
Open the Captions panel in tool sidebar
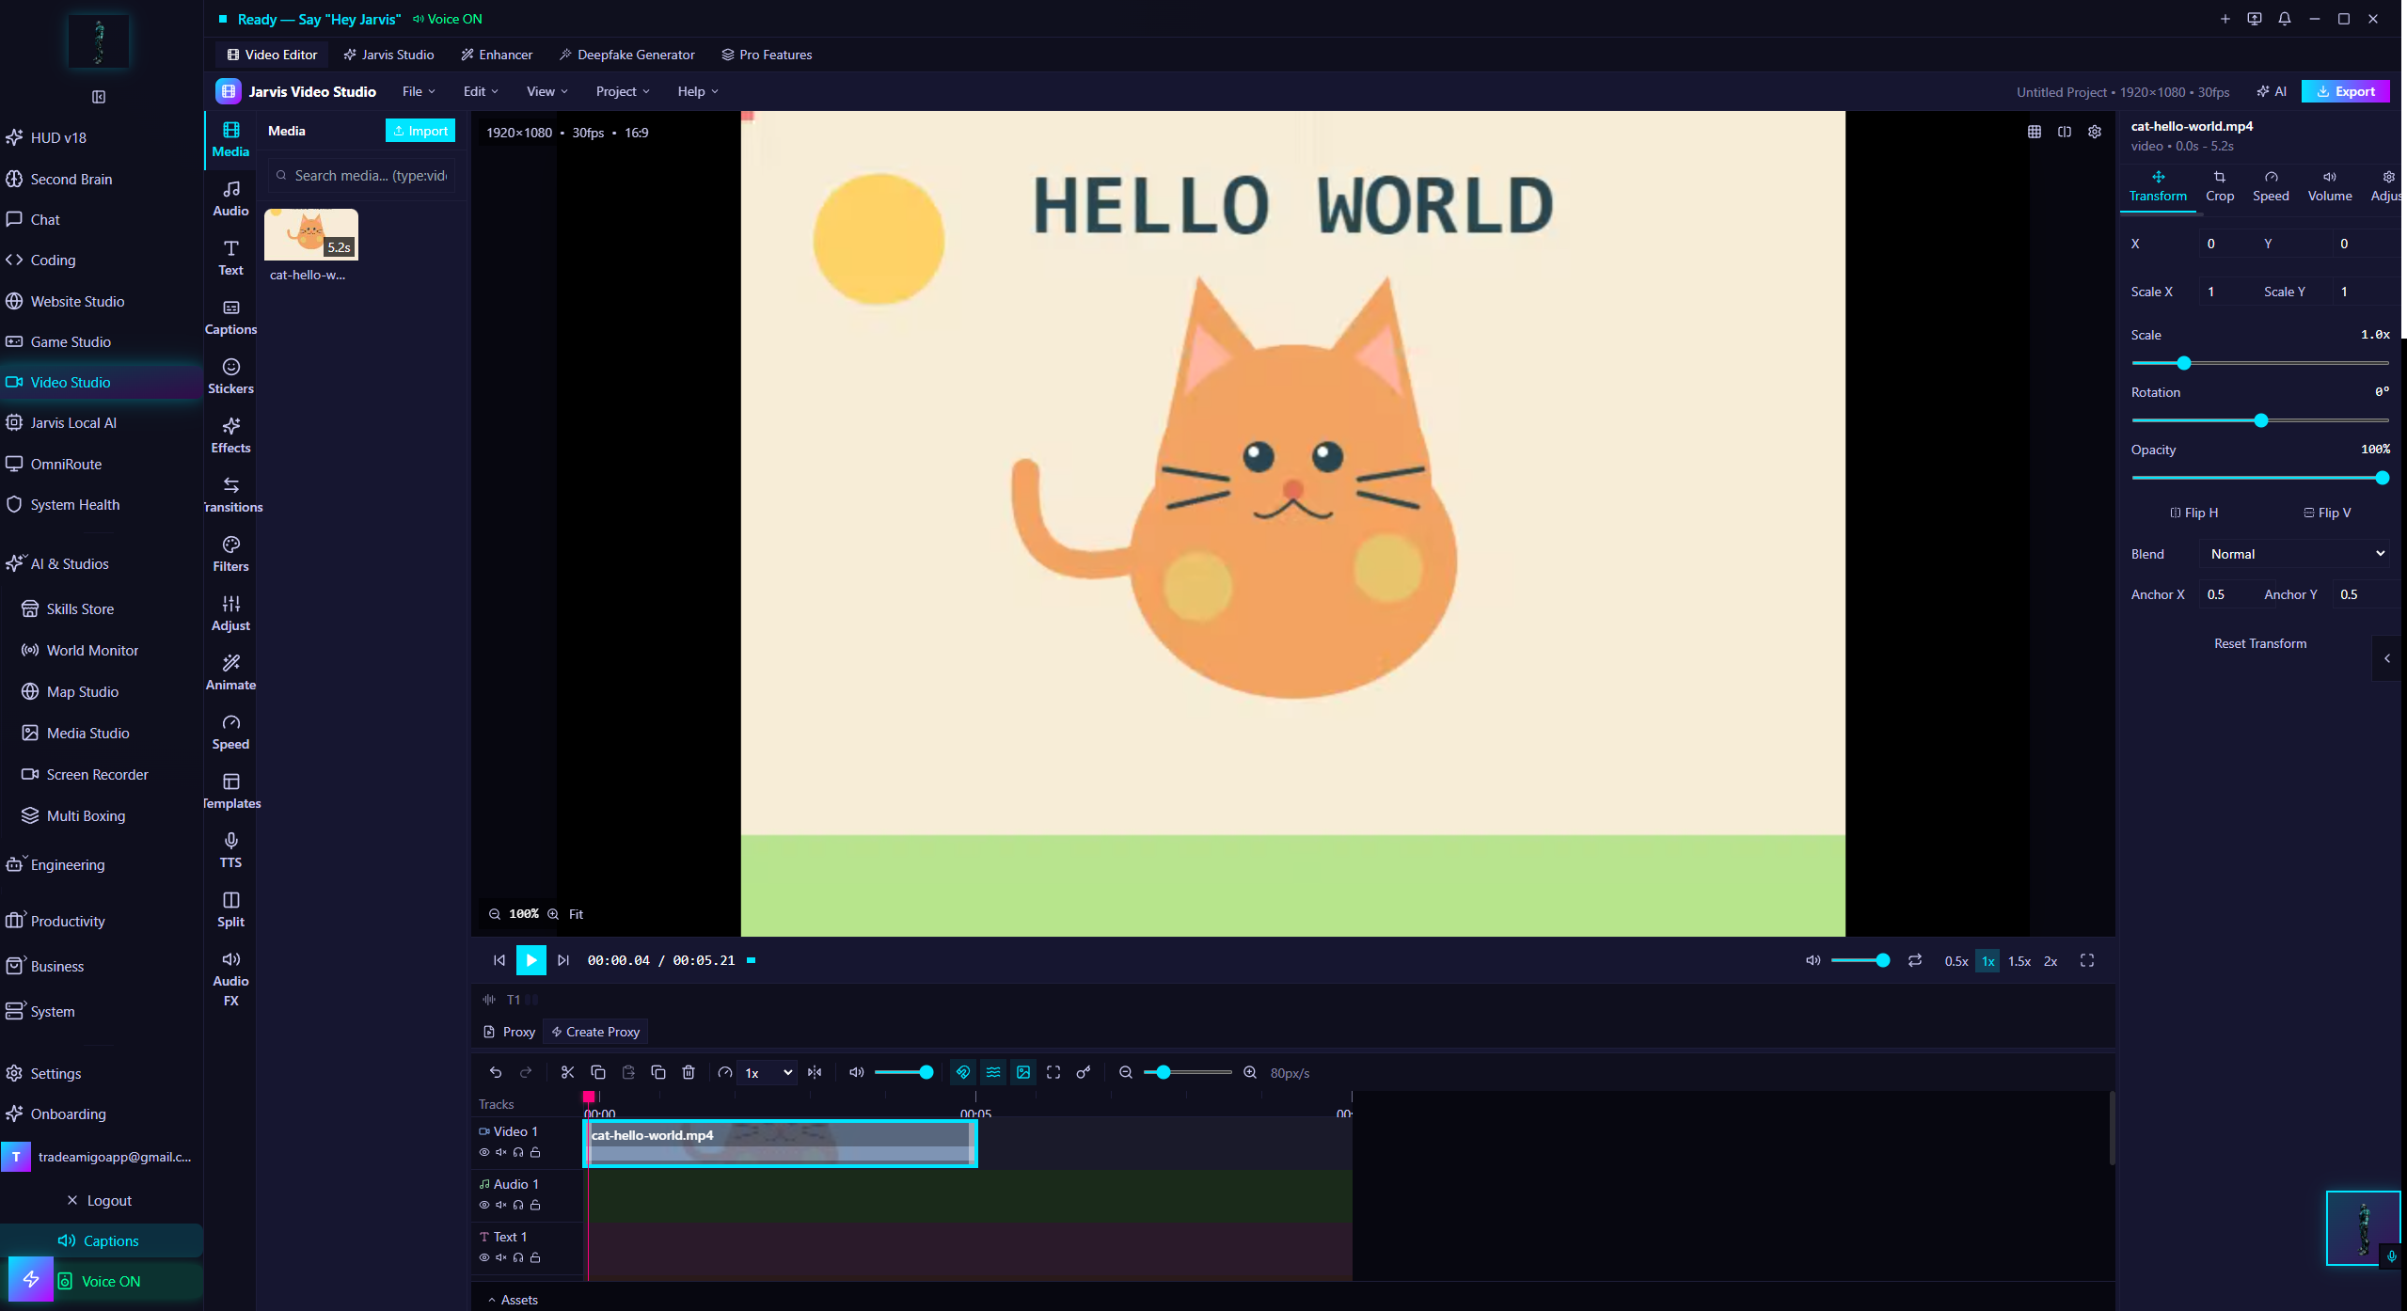230,317
